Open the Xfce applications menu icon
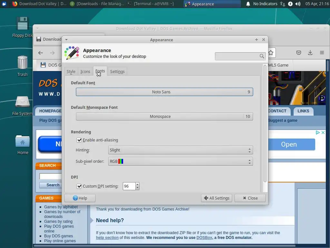The width and height of the screenshot is (330, 248). coord(4,4)
